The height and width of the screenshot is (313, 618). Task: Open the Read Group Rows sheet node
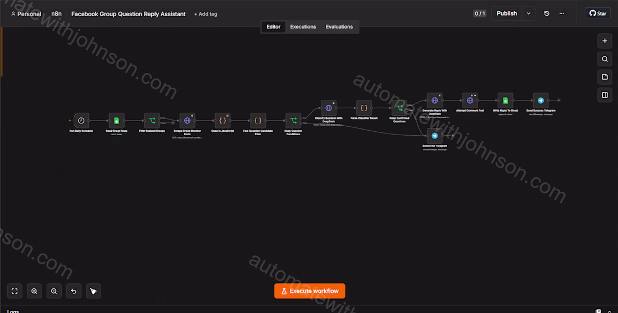click(x=117, y=121)
